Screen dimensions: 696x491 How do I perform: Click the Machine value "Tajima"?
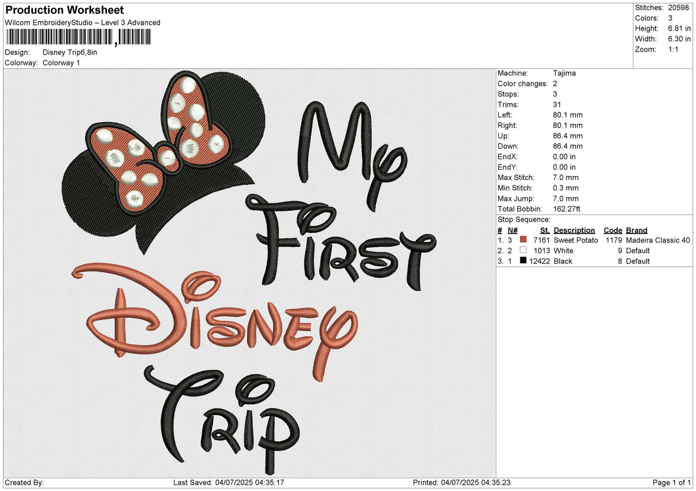point(564,73)
